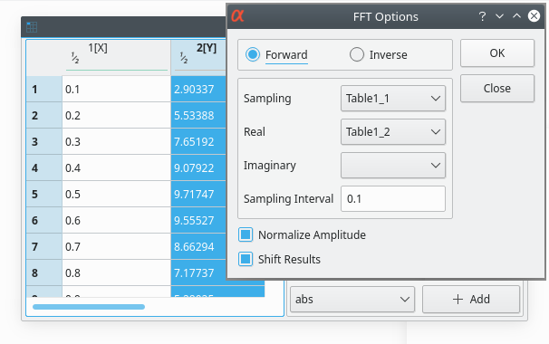This screenshot has width=549, height=344.
Task: Click the Close button in FFT Options
Action: 497,88
